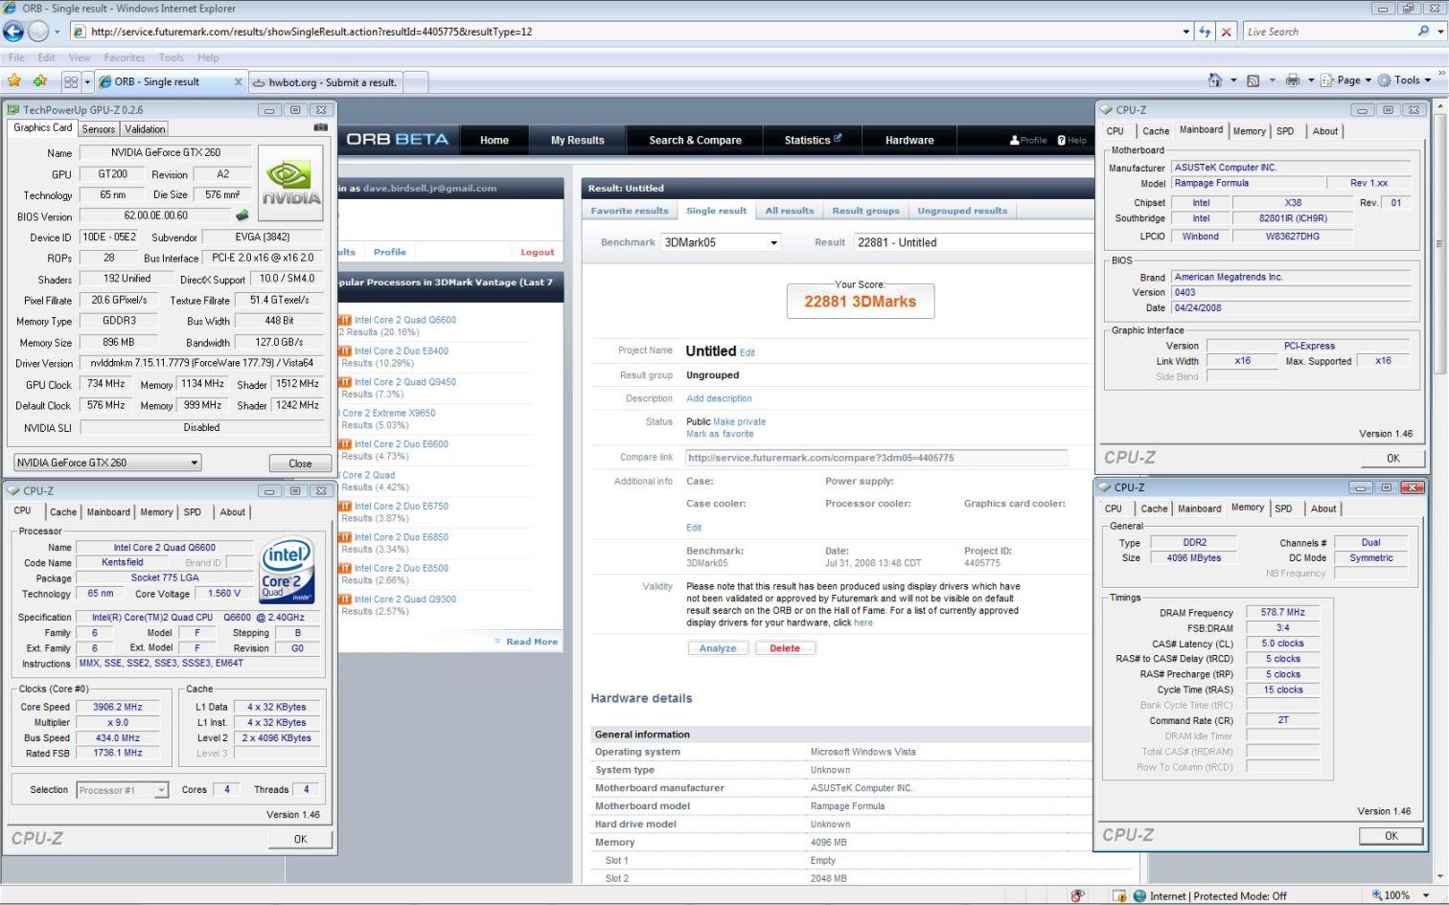This screenshot has height=905, width=1449.
Task: Click the ORB BETA logo
Action: click(397, 139)
